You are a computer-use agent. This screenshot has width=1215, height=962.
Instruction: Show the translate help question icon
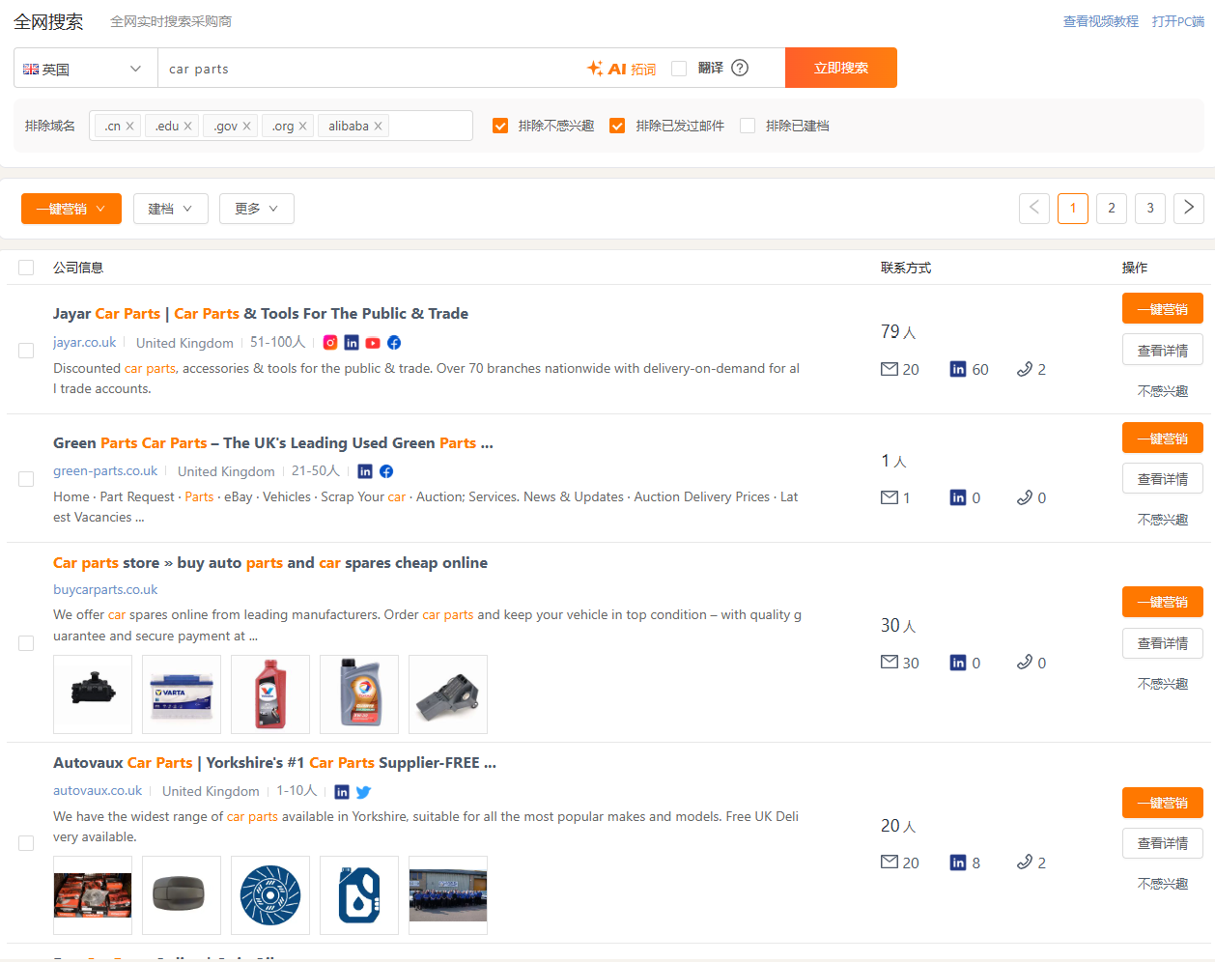click(x=740, y=68)
